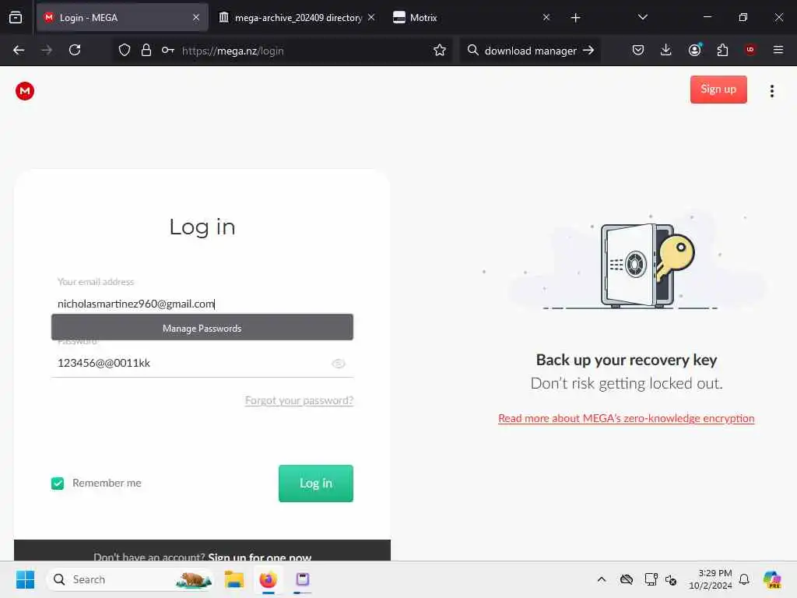Open MEGA's zero-knowledge encryption link
797x598 pixels.
click(627, 418)
